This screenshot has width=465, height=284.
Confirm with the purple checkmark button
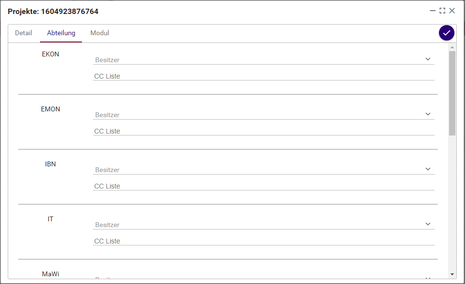coord(447,33)
